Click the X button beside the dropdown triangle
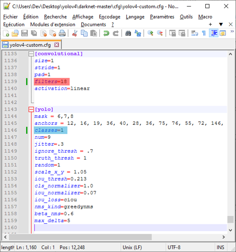The width and height of the screenshot is (236, 252). tap(231, 24)
